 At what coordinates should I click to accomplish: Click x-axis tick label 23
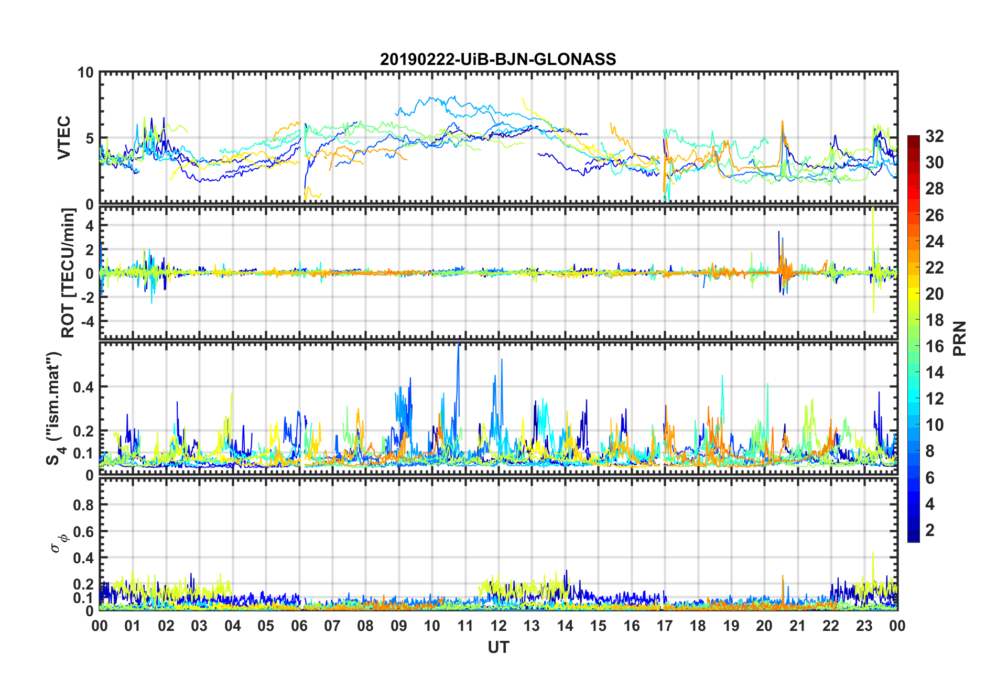pyautogui.click(x=864, y=626)
